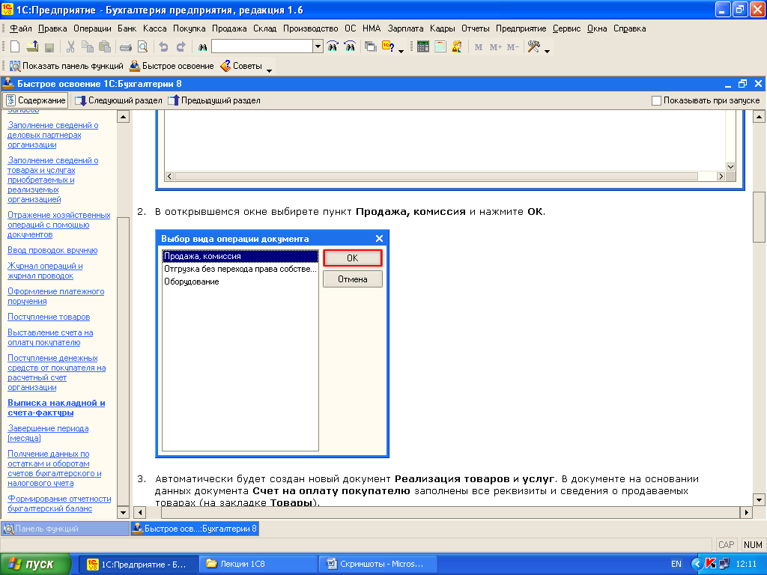Click the New document icon
The height and width of the screenshot is (575, 767).
[15, 47]
